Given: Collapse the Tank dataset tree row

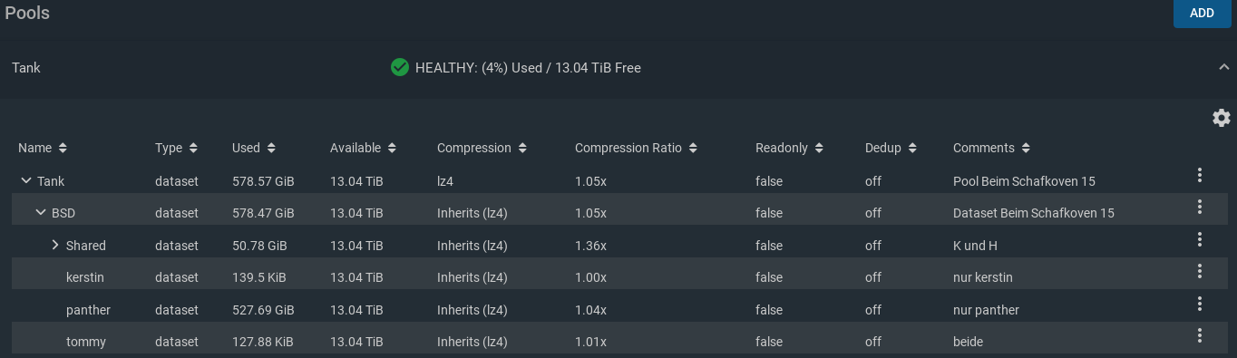Looking at the screenshot, I should point(25,181).
